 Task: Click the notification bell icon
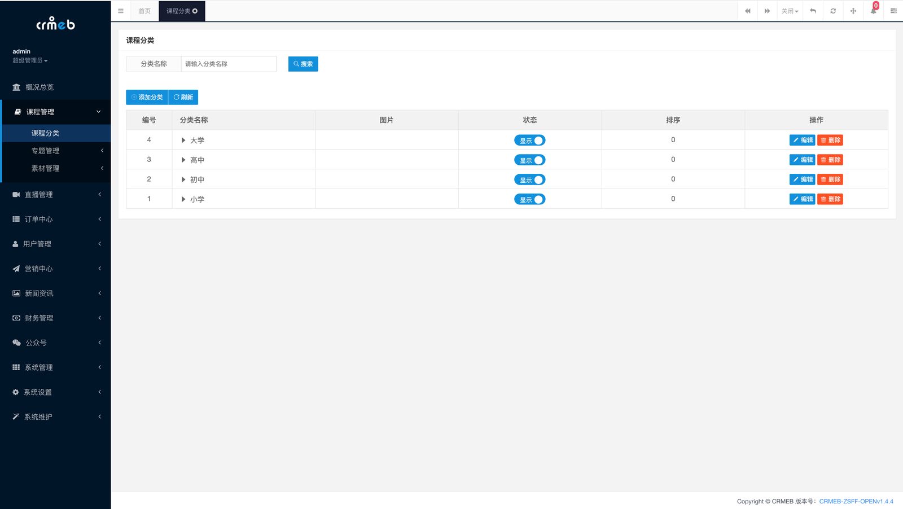click(x=873, y=11)
